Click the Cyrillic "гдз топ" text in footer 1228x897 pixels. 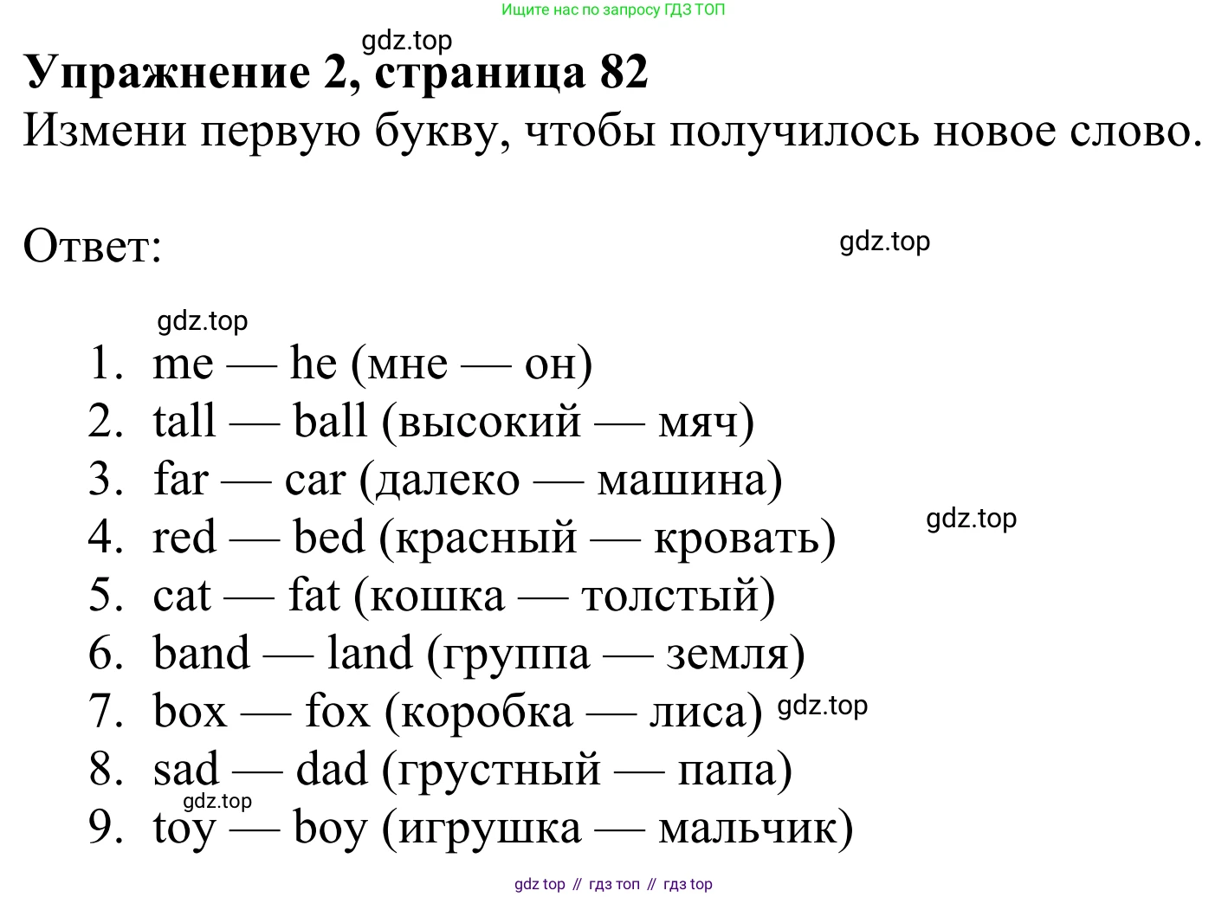614,884
